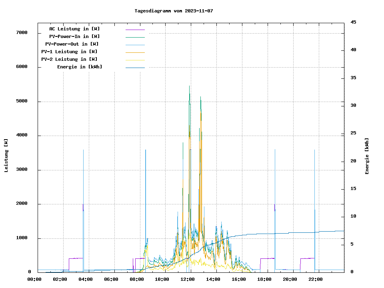Screen dimensions: 384x288
Task: Click the 00:00 label on the time axis
Action: [x=34, y=279]
